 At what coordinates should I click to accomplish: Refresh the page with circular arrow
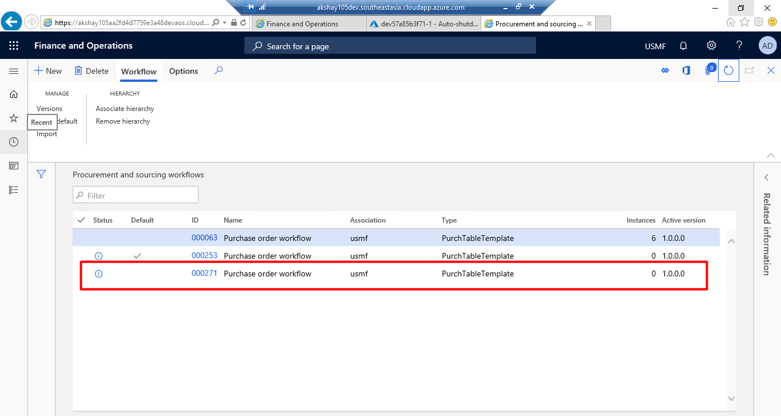click(728, 70)
